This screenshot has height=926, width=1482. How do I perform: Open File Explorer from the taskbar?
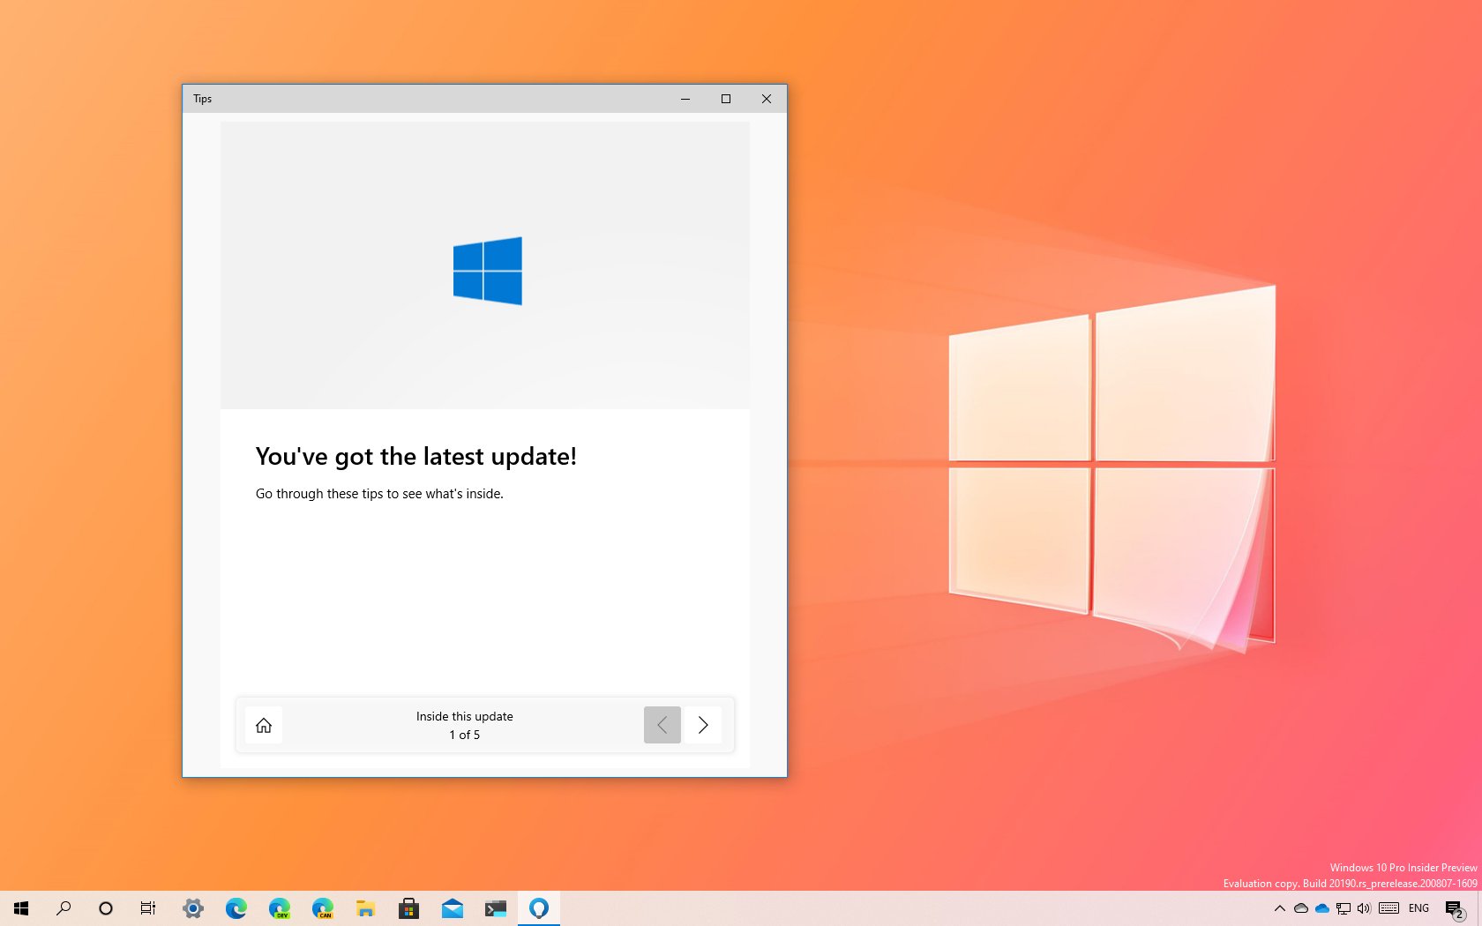pos(366,908)
